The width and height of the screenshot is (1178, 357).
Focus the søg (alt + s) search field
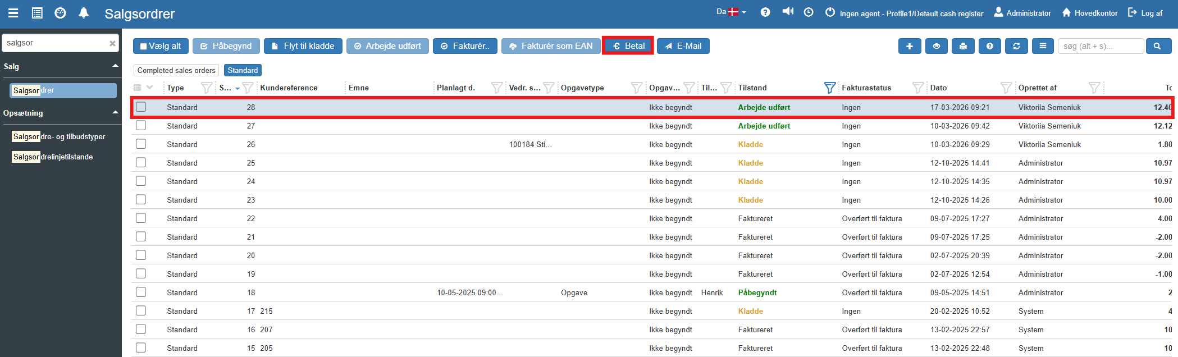tap(1101, 46)
